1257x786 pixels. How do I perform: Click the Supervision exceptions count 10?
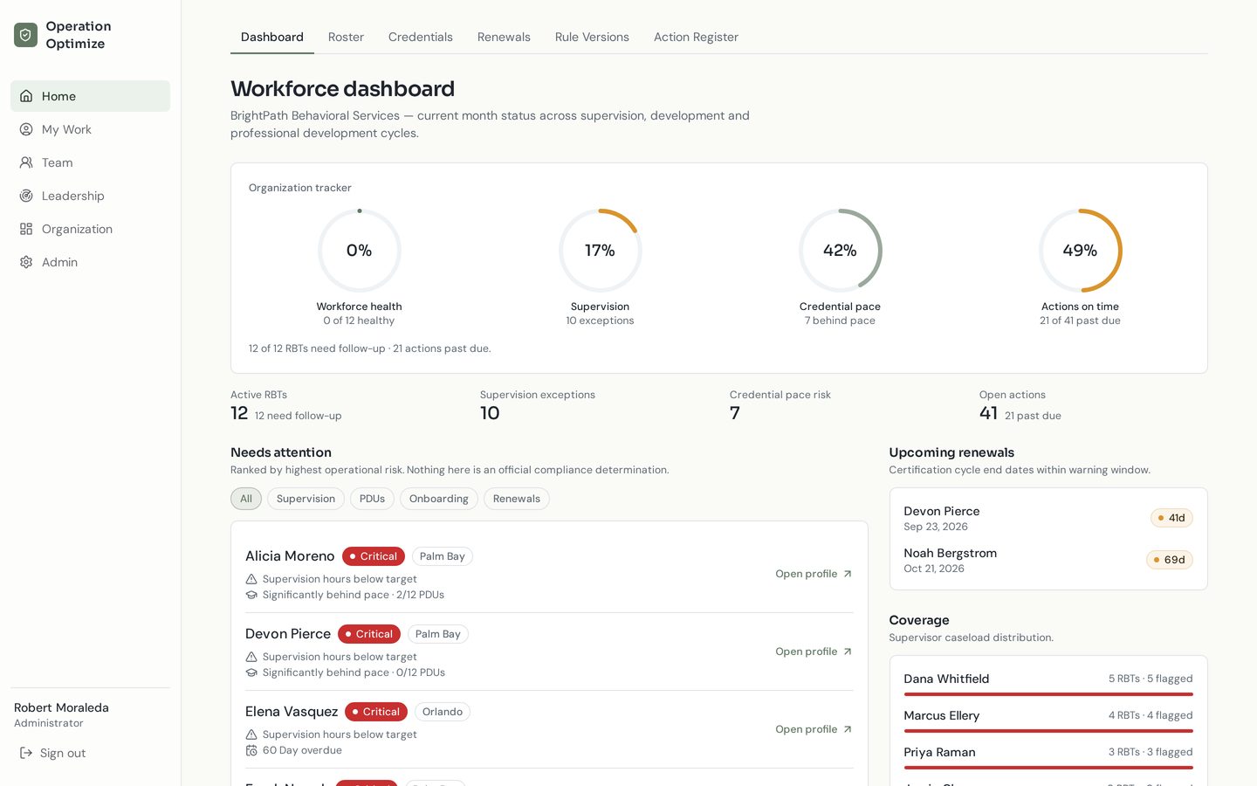click(490, 413)
